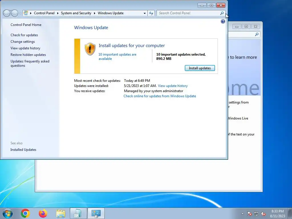Open Windows Explorer from taskbar

pyautogui.click(x=61, y=213)
